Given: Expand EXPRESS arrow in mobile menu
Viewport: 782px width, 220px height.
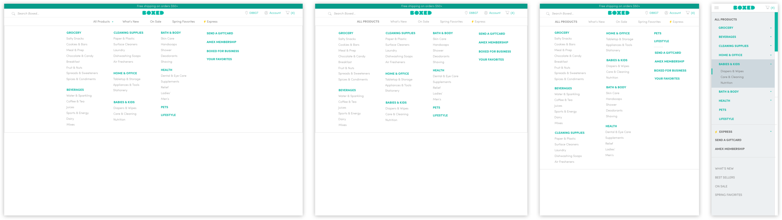Looking at the screenshot, I should click(771, 132).
